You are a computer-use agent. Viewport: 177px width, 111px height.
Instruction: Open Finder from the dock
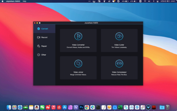tap(9, 107)
